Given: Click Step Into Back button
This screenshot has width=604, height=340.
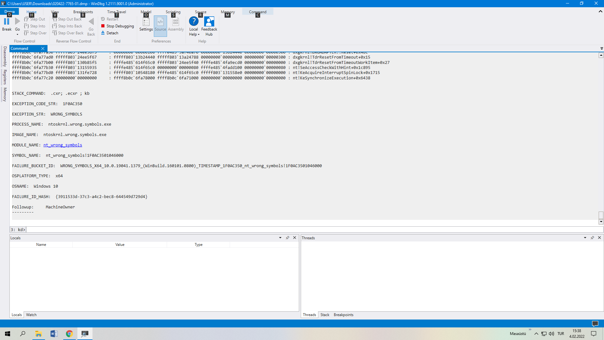Looking at the screenshot, I should point(67,26).
